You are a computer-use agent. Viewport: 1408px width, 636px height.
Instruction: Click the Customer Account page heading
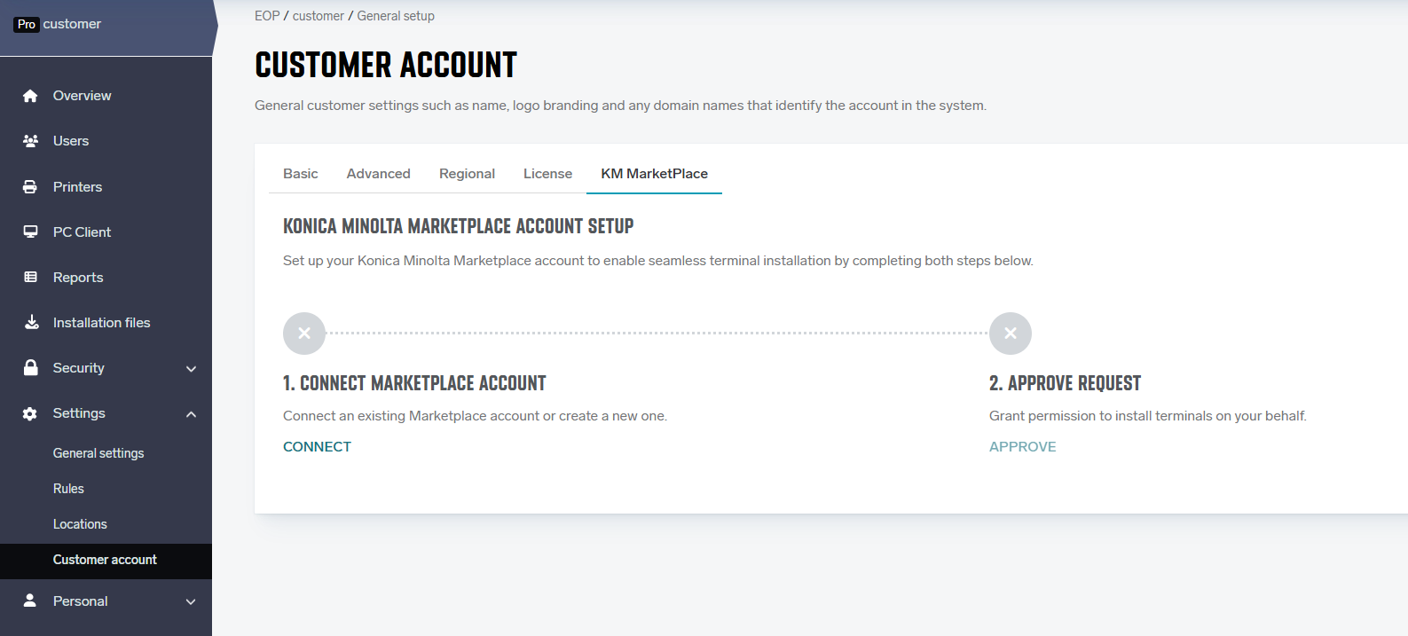tap(386, 65)
